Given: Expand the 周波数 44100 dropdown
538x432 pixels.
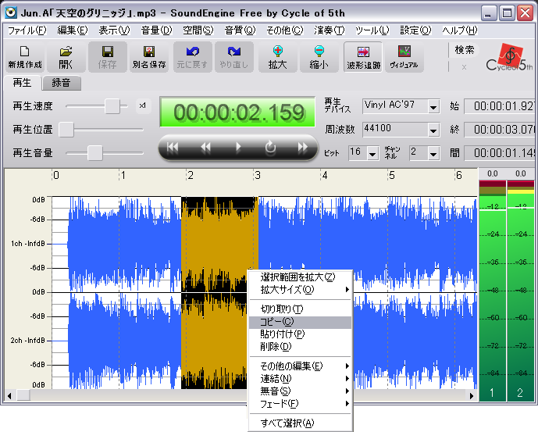Looking at the screenshot, I should click(x=433, y=130).
